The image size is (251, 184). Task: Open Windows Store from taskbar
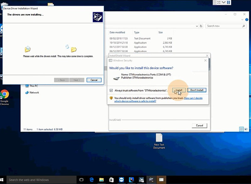[x=111, y=180]
